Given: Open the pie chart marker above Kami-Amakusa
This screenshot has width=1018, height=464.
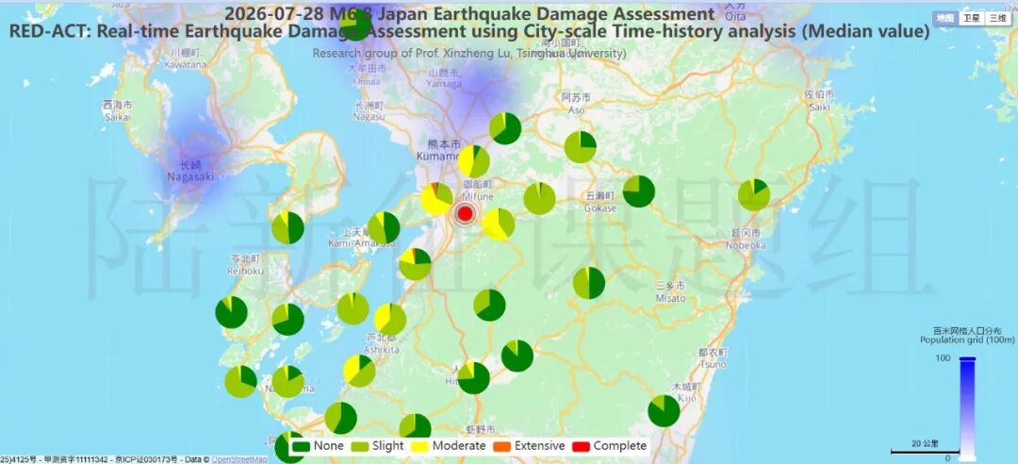Looking at the screenshot, I should pyautogui.click(x=384, y=227).
